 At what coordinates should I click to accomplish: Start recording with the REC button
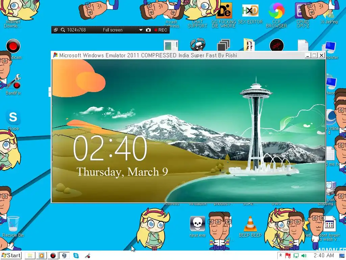click(x=161, y=30)
